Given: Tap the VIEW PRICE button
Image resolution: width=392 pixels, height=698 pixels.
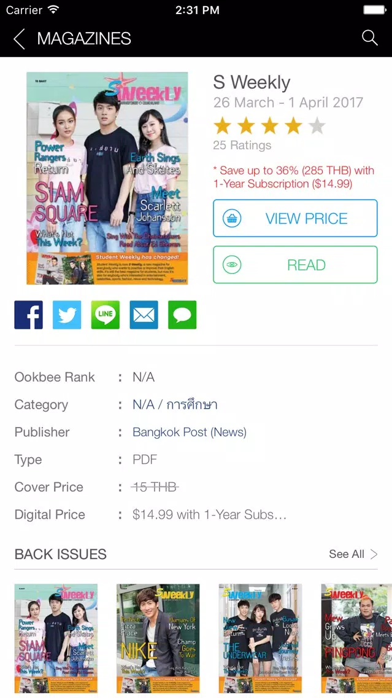Looking at the screenshot, I should pyautogui.click(x=295, y=218).
